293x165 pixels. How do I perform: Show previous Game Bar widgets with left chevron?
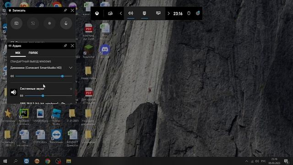pyautogui.click(x=121, y=13)
